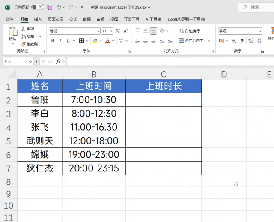The height and width of the screenshot is (222, 274).
Task: Click the Decrease Decimal icon
Action: click(259, 41)
